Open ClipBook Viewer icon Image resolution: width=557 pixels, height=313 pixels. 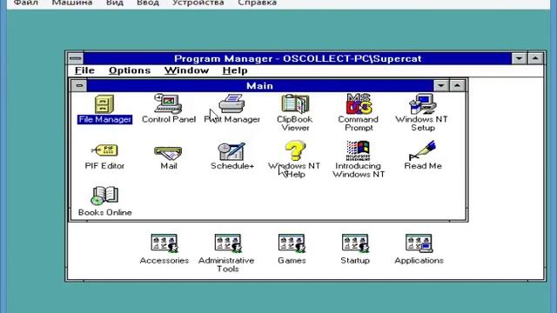click(295, 103)
